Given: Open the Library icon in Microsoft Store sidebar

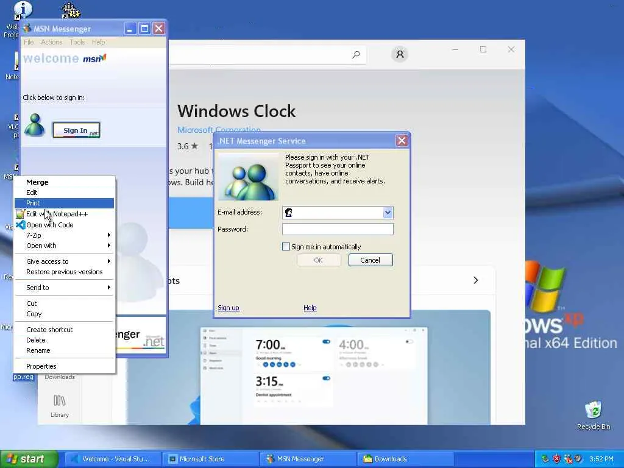Looking at the screenshot, I should (x=60, y=405).
